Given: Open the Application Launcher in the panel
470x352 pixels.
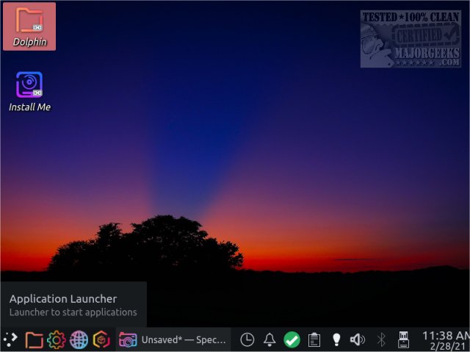Looking at the screenshot, I should click(10, 339).
